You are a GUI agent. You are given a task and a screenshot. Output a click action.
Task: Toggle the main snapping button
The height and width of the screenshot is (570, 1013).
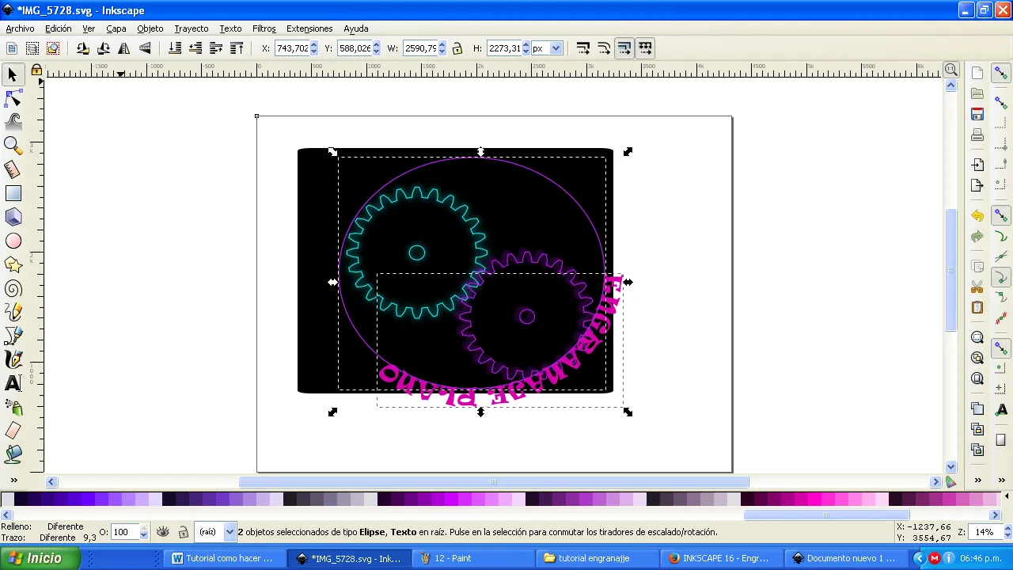[x=1001, y=74]
